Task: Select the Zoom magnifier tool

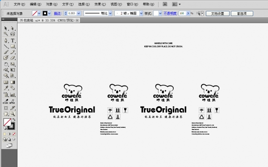Action: click(x=13, y=114)
